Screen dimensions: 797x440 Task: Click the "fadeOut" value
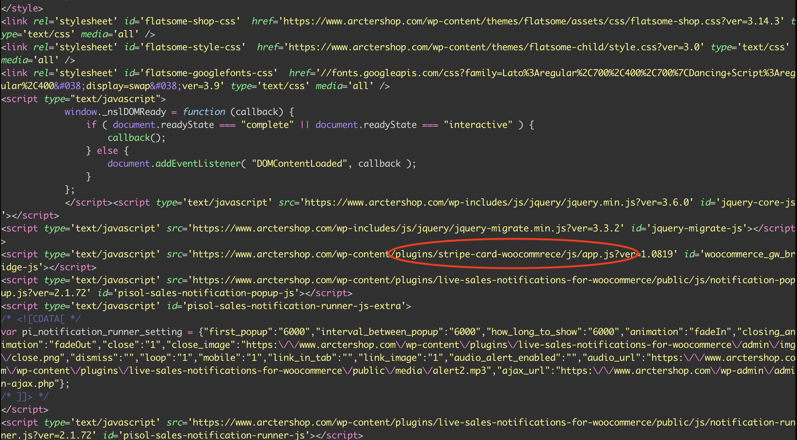pos(73,345)
